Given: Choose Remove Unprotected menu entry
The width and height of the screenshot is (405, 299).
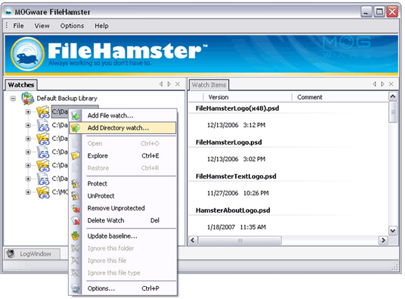Looking at the screenshot, I should (123, 208).
